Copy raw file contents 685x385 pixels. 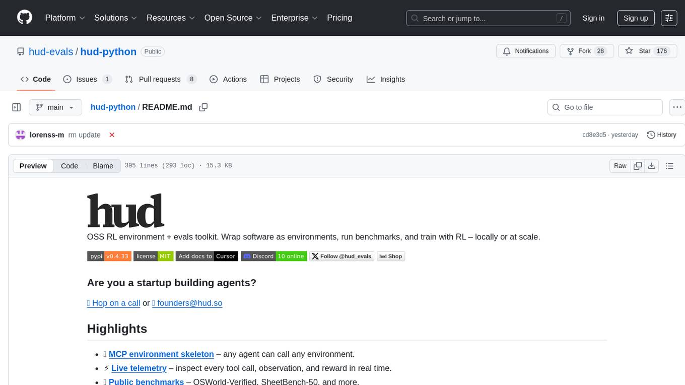(638, 166)
